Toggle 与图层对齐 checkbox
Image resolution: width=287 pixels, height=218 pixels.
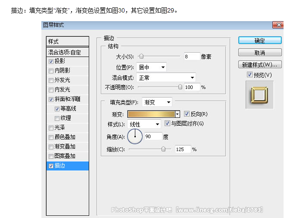click(168, 124)
